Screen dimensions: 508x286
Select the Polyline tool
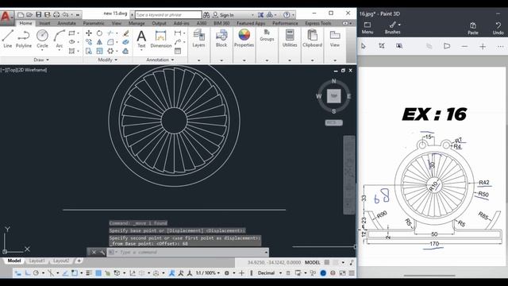coord(24,39)
